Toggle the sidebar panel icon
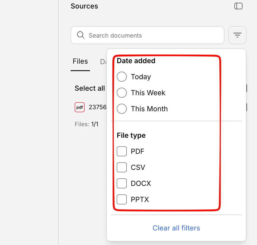Viewport: 257px width, 245px height. (x=238, y=6)
